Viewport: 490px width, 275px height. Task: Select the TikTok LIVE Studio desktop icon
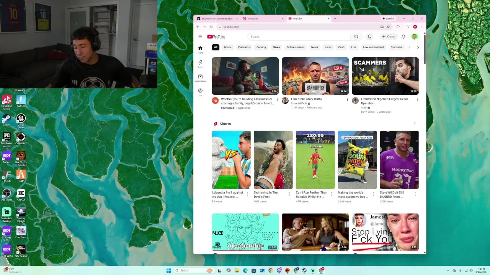pyautogui.click(x=7, y=102)
